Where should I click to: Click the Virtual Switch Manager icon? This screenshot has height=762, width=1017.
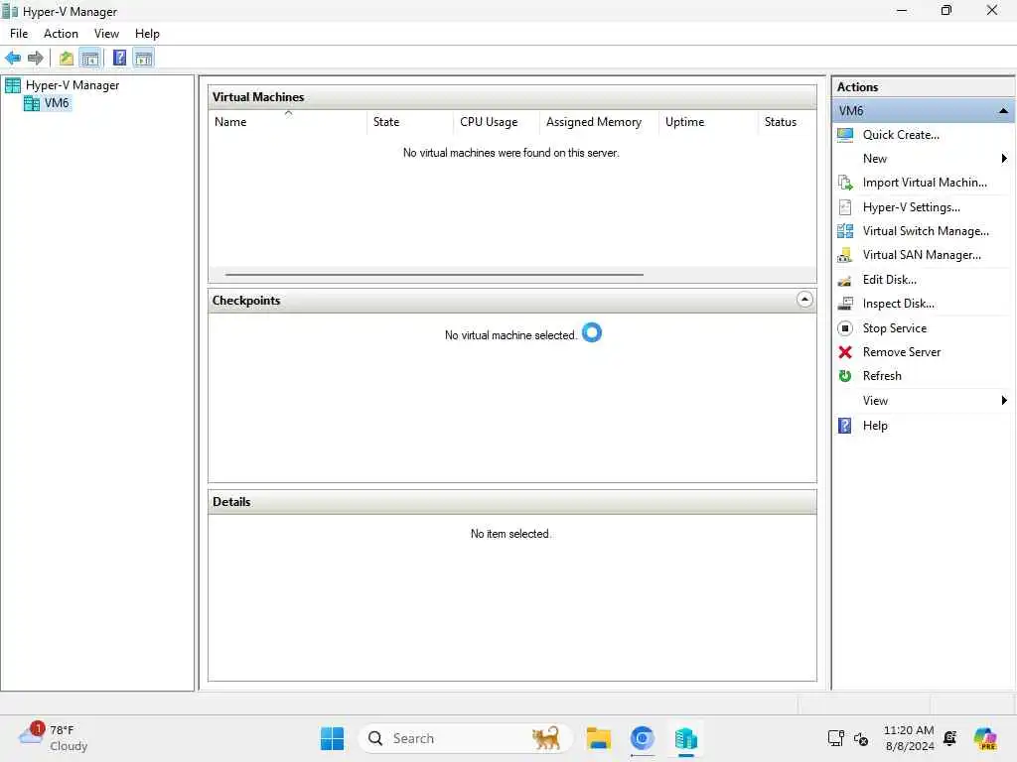coord(845,231)
